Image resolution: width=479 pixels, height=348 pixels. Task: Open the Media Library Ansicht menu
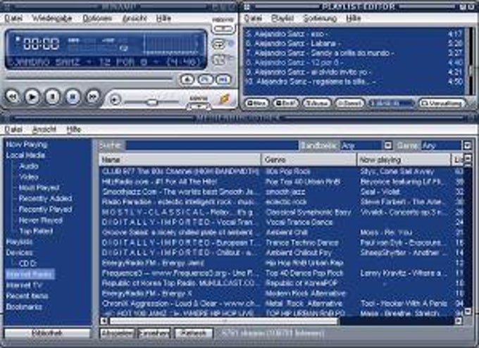coord(44,130)
